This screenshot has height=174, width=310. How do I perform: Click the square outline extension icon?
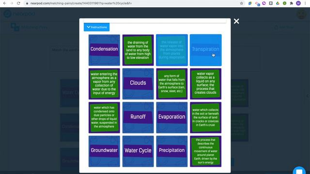click(271, 3)
